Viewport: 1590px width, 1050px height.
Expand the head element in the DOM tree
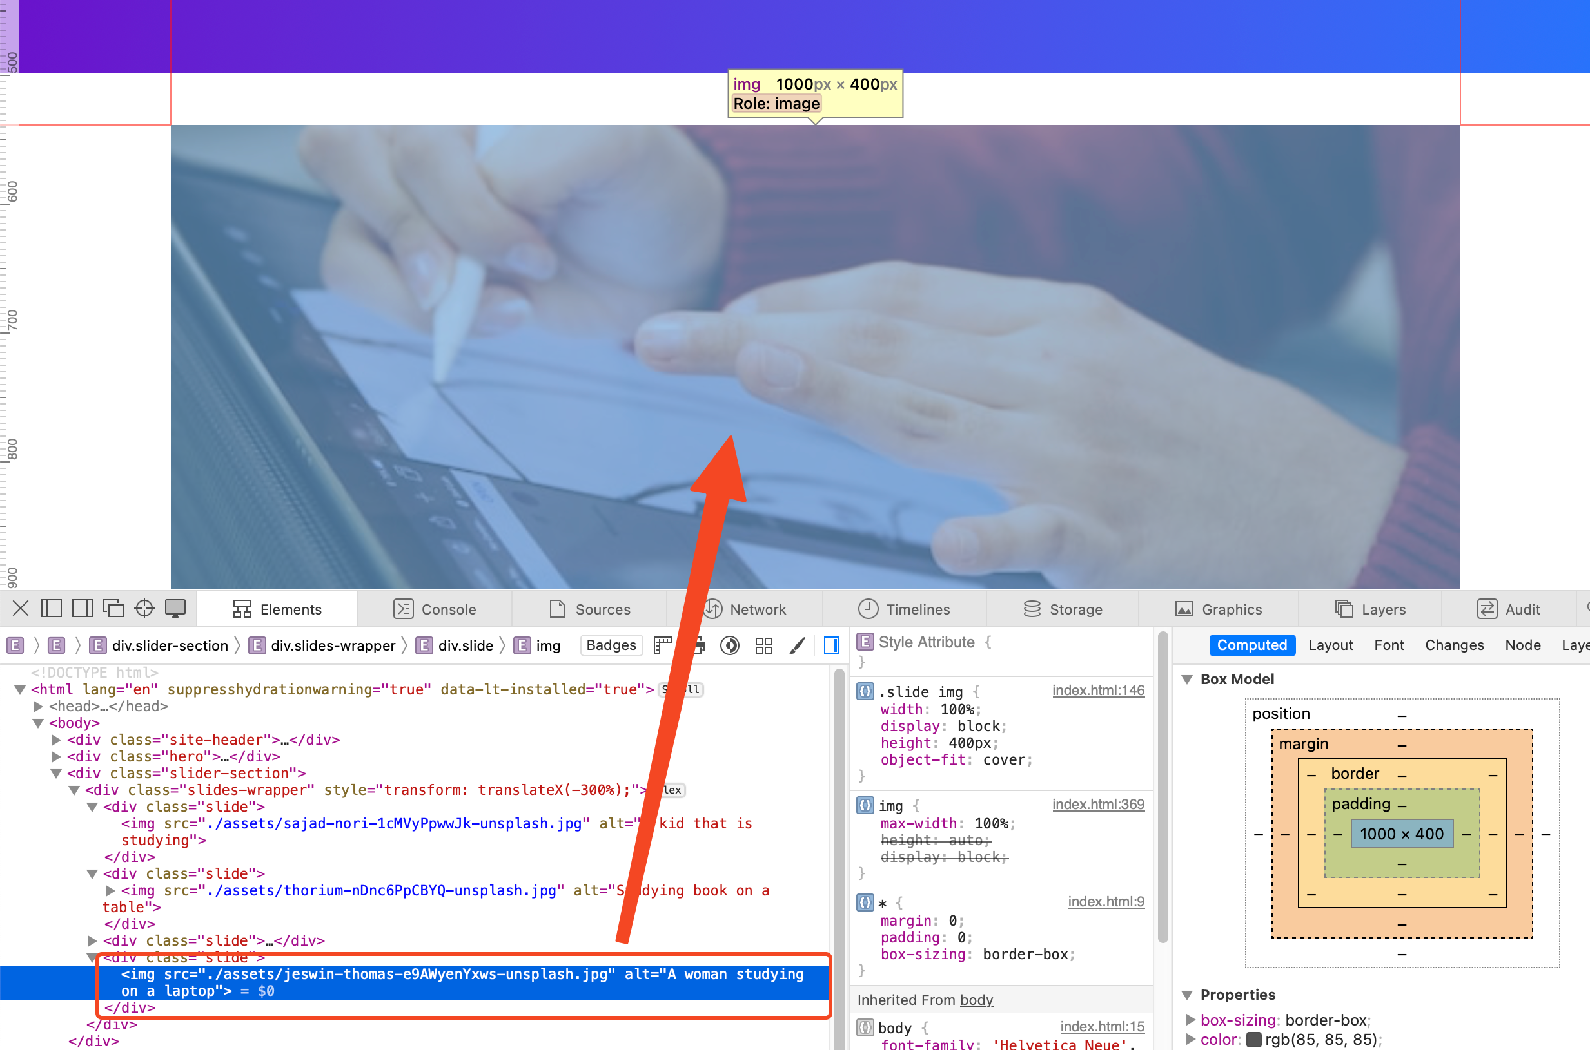tap(37, 706)
